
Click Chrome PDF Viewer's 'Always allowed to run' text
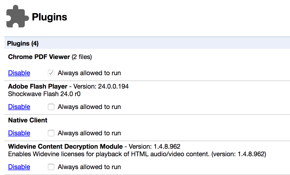(x=89, y=73)
